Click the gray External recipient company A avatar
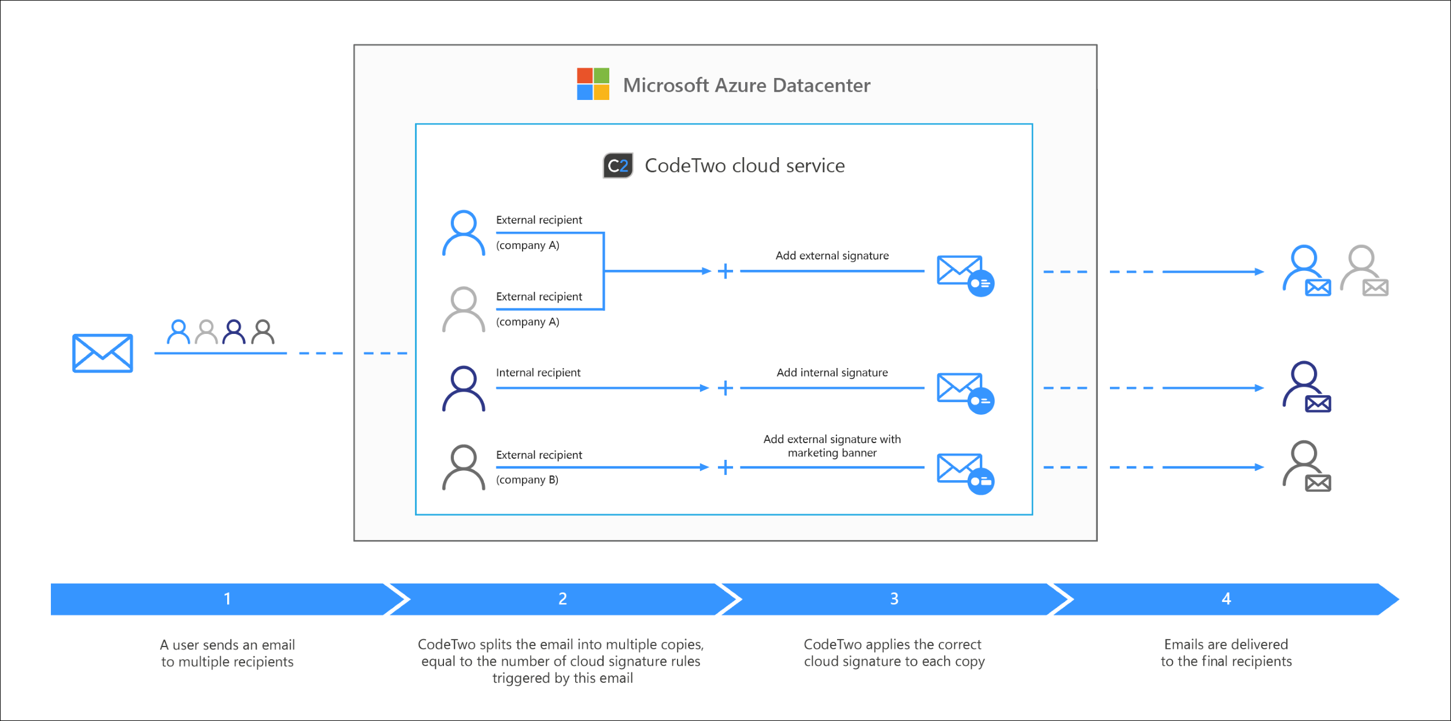The width and height of the screenshot is (1451, 721). (464, 310)
